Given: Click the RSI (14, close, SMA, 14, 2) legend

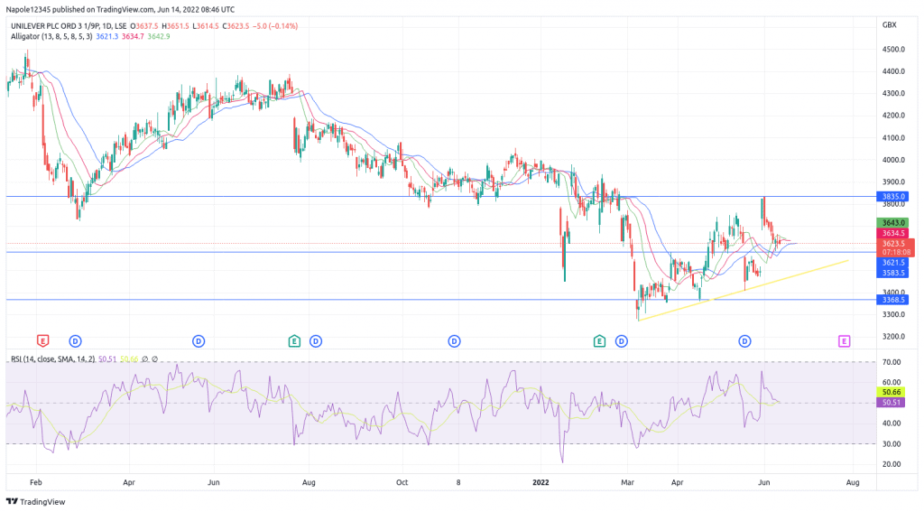Looking at the screenshot, I should pyautogui.click(x=53, y=358).
